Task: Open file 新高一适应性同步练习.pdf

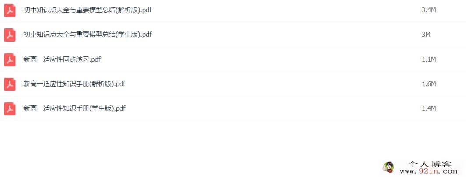Action: 62,59
